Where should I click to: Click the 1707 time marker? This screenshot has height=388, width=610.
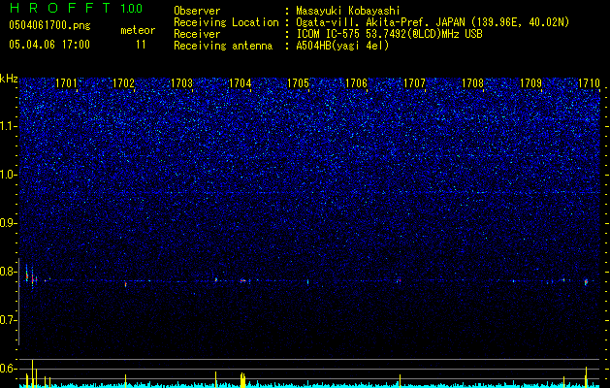pyautogui.click(x=414, y=82)
